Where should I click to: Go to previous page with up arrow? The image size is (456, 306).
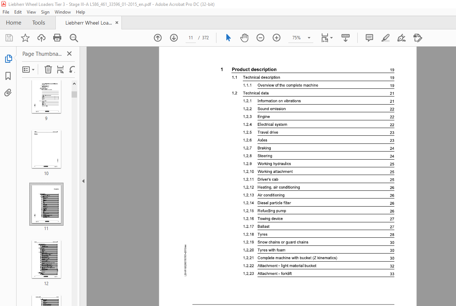coord(158,38)
